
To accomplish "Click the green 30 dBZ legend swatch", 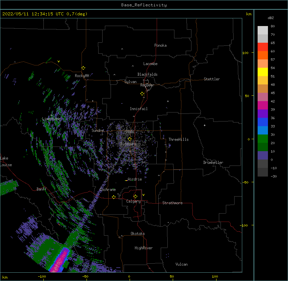I will pos(263,138).
